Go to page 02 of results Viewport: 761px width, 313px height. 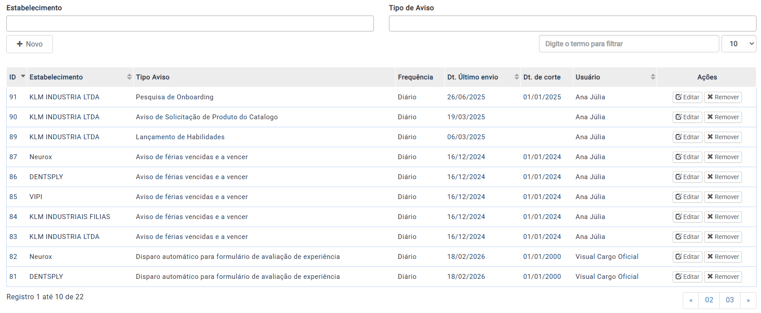tap(709, 300)
